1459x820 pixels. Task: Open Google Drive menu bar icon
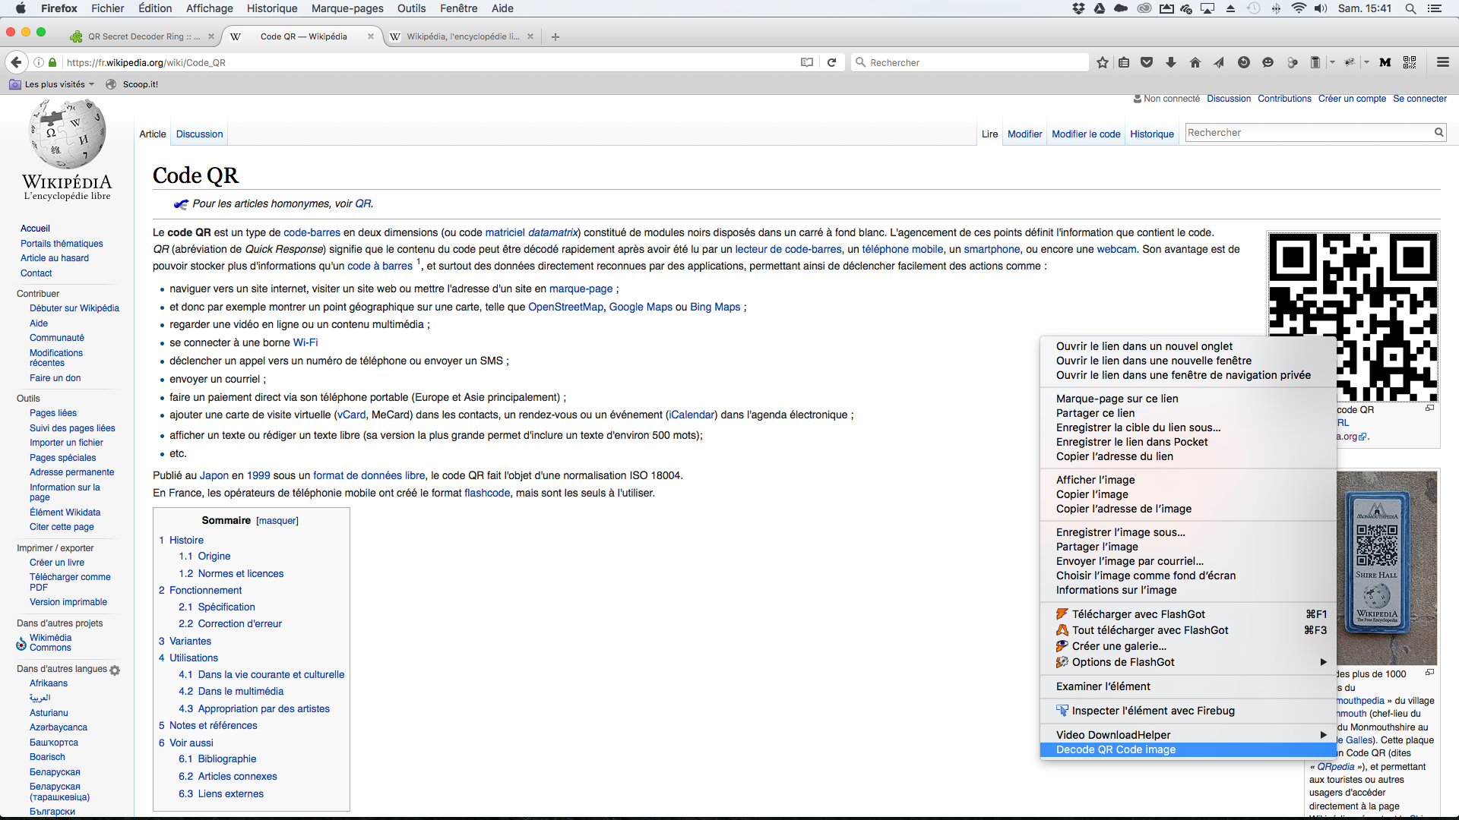coord(1100,8)
